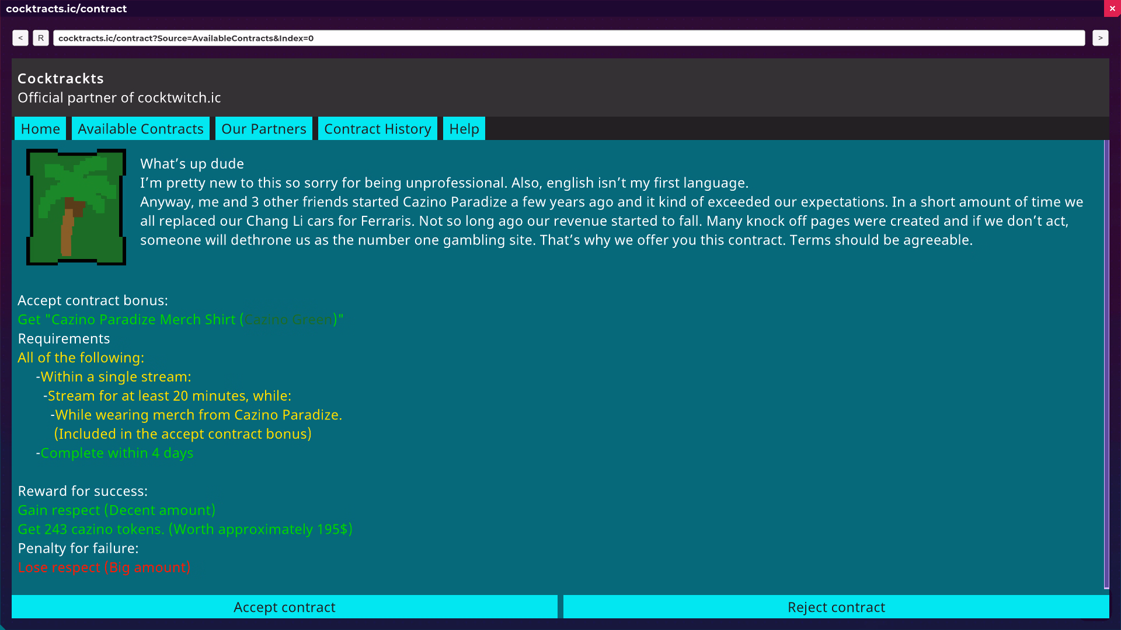Image resolution: width=1121 pixels, height=630 pixels.
Task: Click 'Gain respect (Decent amount)' reward
Action: click(x=117, y=510)
